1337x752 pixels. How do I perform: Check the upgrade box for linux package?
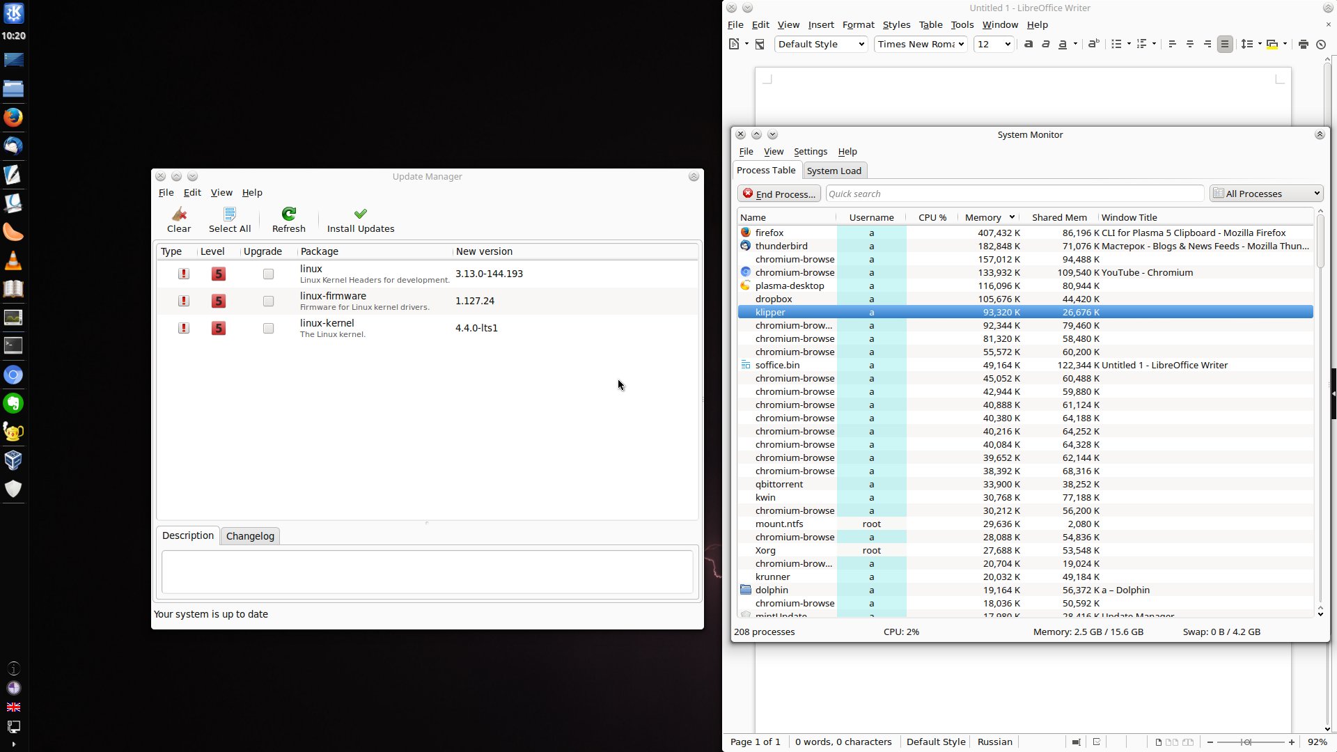coord(268,274)
